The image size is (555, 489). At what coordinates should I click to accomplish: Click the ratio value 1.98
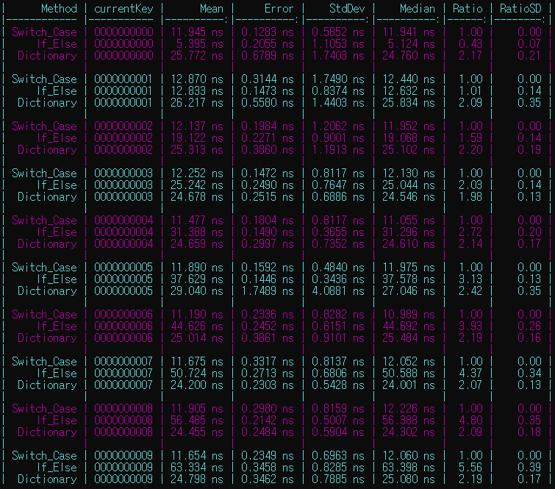(x=470, y=197)
